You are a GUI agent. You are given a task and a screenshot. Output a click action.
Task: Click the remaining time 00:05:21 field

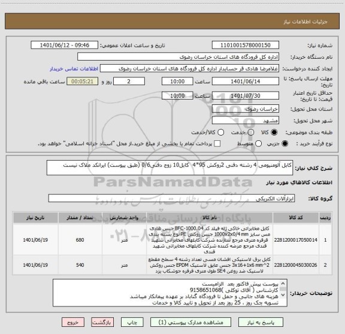coord(82,82)
